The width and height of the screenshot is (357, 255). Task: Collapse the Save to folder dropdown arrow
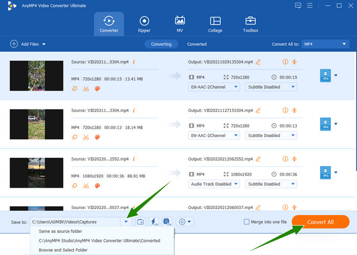point(126,222)
